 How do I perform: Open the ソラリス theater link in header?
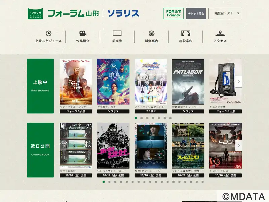[123, 13]
